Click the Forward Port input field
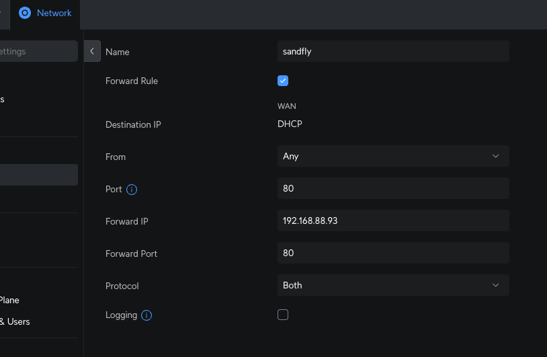 [392, 253]
